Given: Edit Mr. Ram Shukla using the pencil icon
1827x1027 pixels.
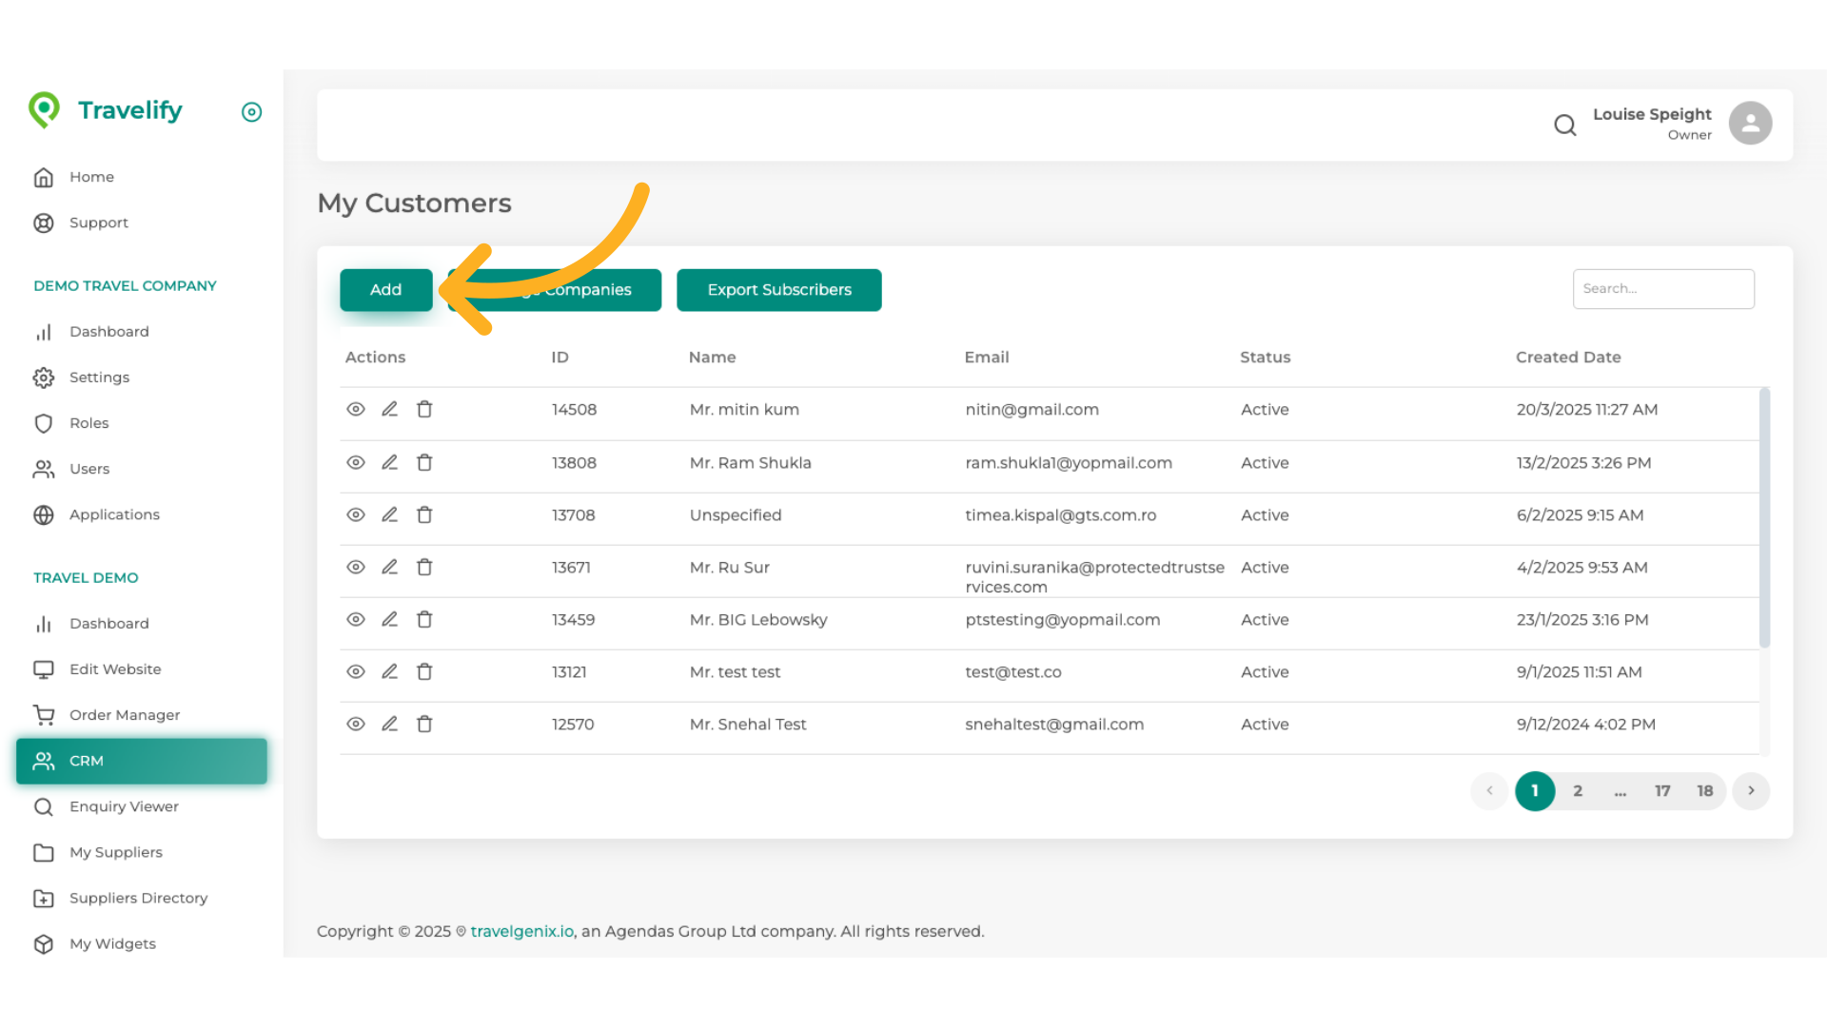Looking at the screenshot, I should [x=389, y=462].
